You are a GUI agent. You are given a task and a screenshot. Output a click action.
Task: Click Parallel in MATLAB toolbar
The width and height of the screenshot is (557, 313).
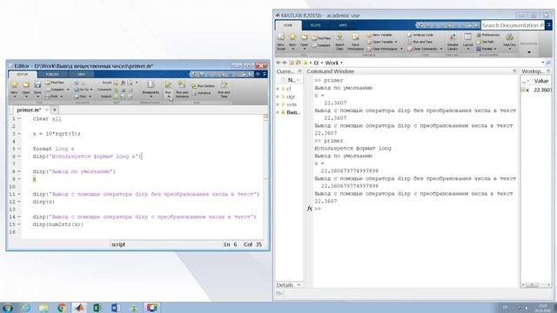(487, 49)
